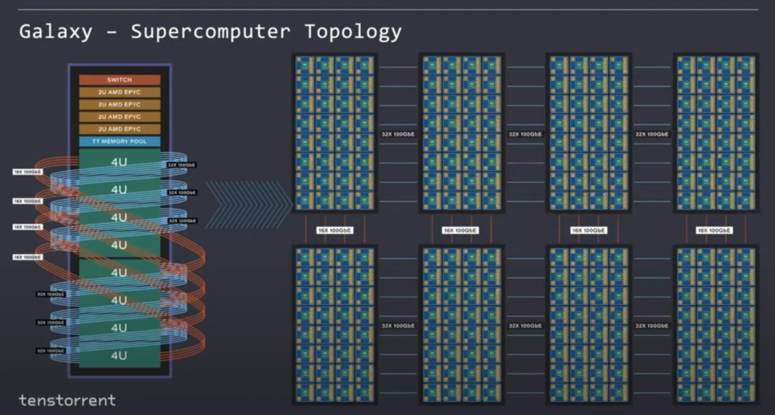Click 16X 100GbE label below the top-left panel

(334, 230)
